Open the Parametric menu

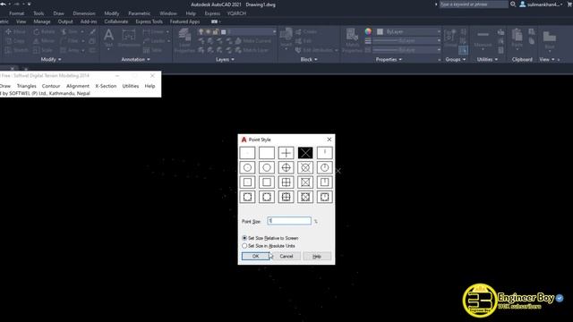(x=140, y=13)
